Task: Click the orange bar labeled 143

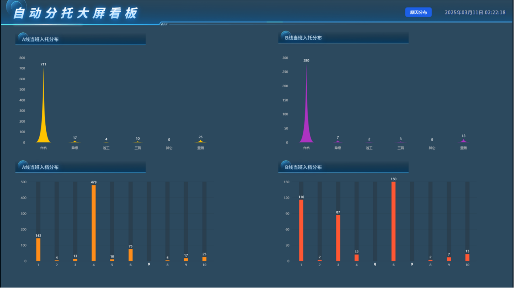Action: coord(38,250)
